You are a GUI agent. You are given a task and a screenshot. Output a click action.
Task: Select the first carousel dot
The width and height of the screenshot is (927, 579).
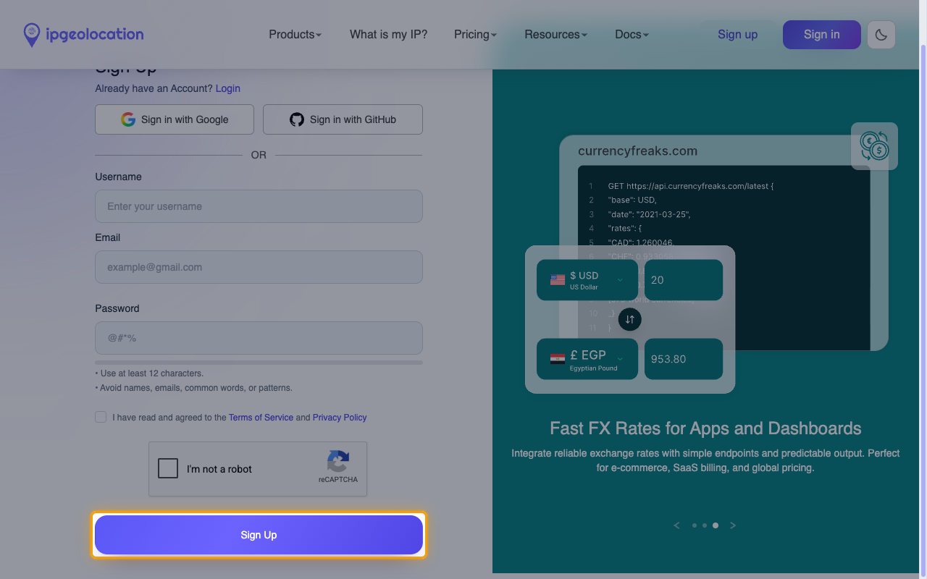coord(695,525)
